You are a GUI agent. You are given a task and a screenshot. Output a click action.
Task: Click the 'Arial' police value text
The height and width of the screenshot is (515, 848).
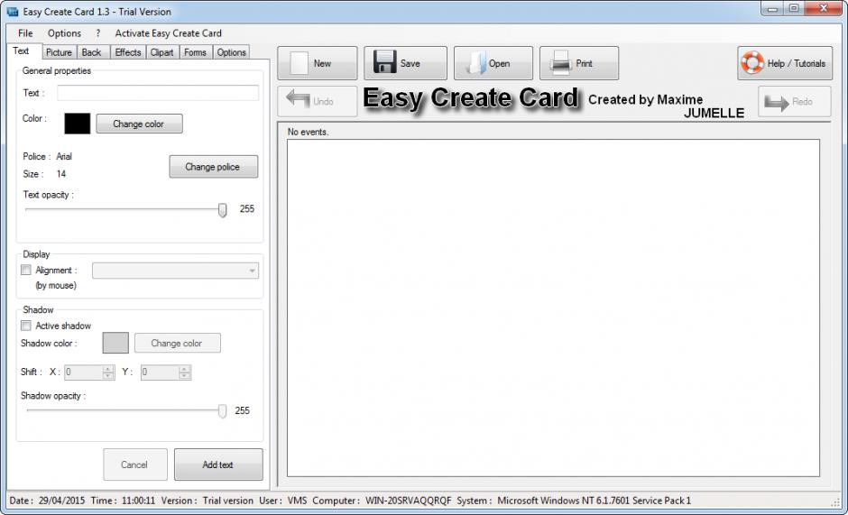pyautogui.click(x=64, y=156)
